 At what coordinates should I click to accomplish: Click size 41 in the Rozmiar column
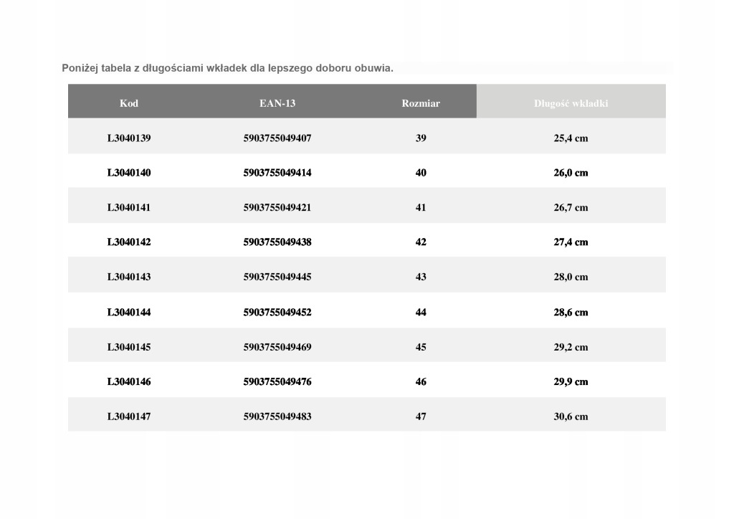click(421, 207)
